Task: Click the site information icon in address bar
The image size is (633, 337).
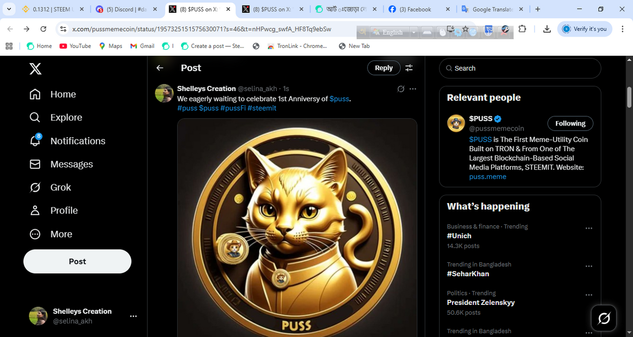Action: 63,29
